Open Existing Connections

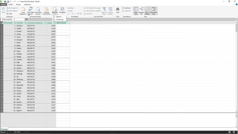point(46,11)
